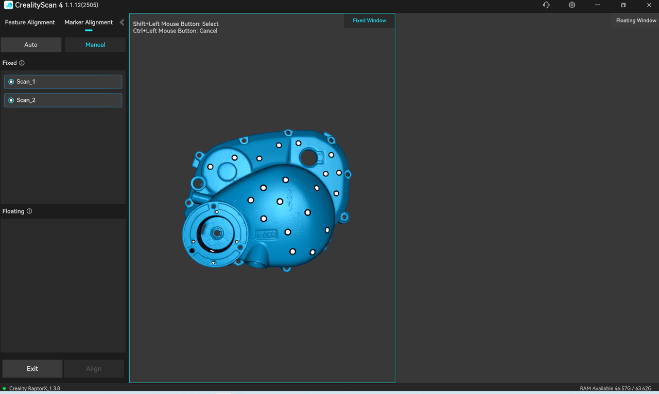Click the Floating Window label
659x394 pixels.
tap(636, 21)
